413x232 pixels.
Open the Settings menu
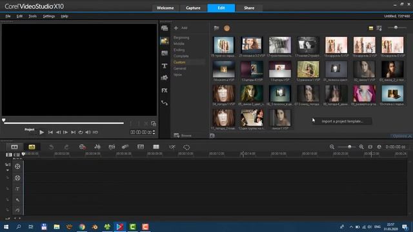point(49,16)
